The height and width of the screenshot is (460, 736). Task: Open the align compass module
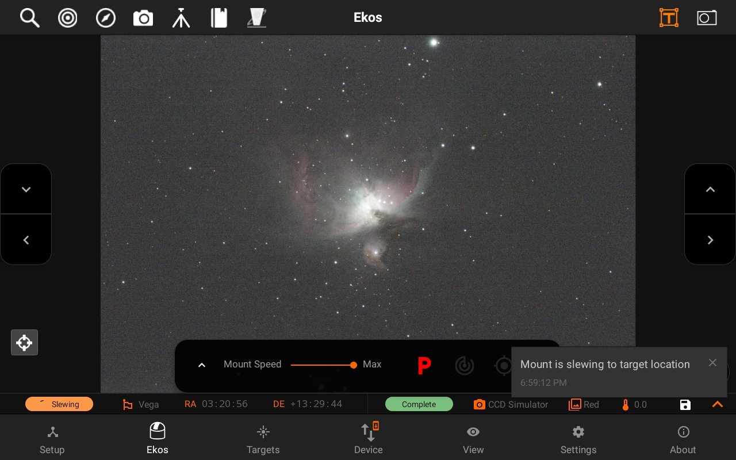pos(106,18)
